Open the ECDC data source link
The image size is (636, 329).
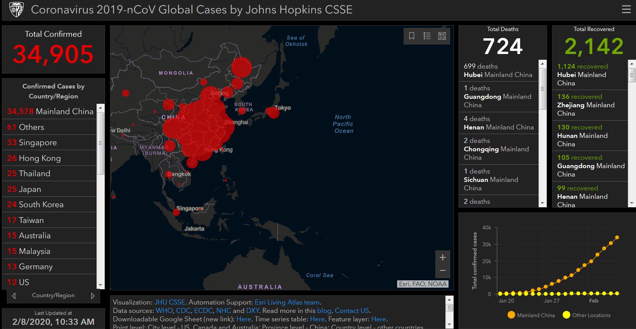203,311
